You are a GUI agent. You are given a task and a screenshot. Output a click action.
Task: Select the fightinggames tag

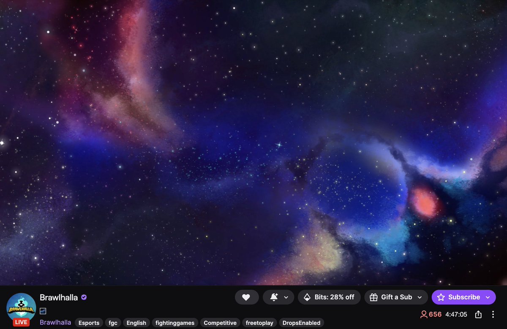pos(175,323)
